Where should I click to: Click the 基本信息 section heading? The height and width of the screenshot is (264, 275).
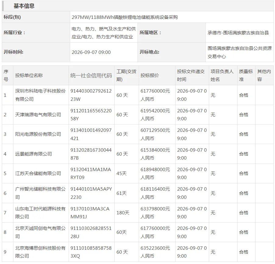(x=24, y=6)
